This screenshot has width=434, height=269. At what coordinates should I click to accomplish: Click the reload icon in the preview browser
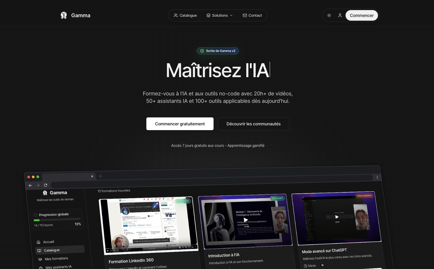[x=45, y=185]
